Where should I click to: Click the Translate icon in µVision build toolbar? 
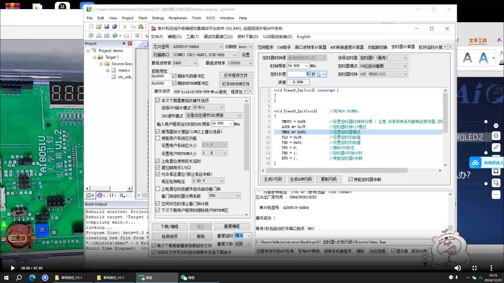click(91, 35)
